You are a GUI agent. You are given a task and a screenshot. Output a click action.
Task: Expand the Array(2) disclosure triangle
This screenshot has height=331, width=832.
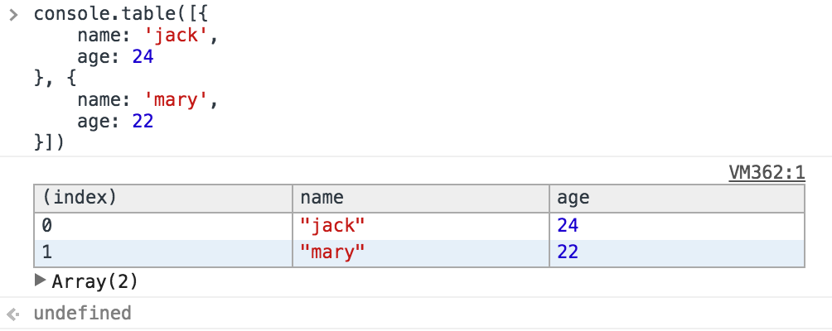pyautogui.click(x=41, y=281)
